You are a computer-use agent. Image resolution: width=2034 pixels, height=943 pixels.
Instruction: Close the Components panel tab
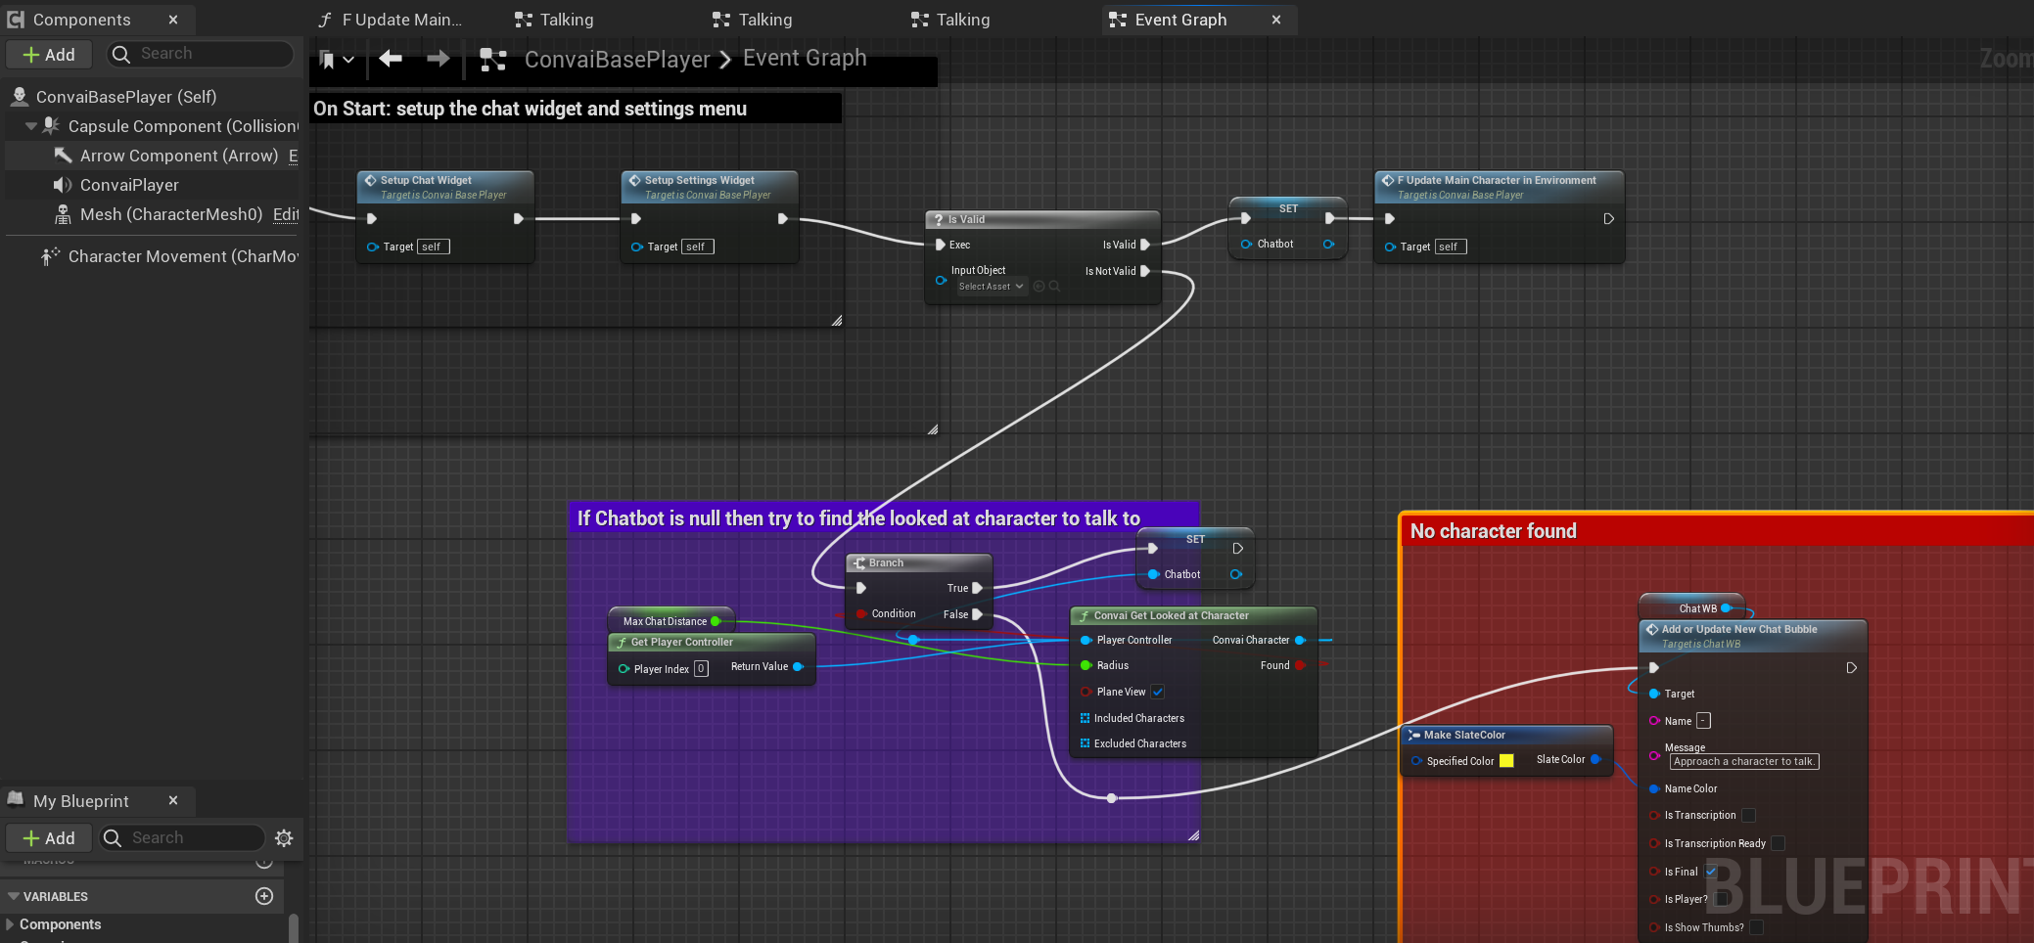[173, 20]
